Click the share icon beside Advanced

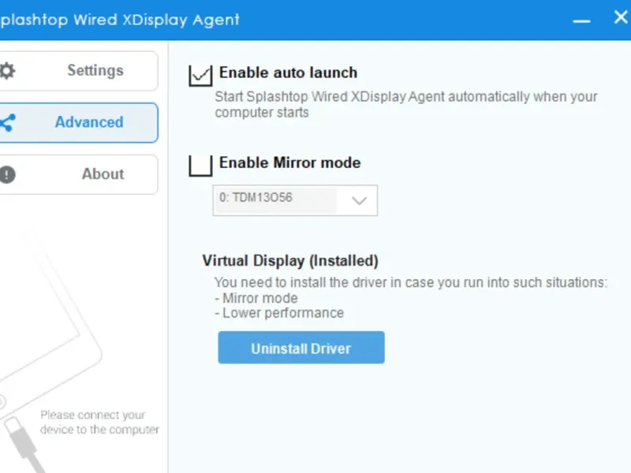coord(7,123)
